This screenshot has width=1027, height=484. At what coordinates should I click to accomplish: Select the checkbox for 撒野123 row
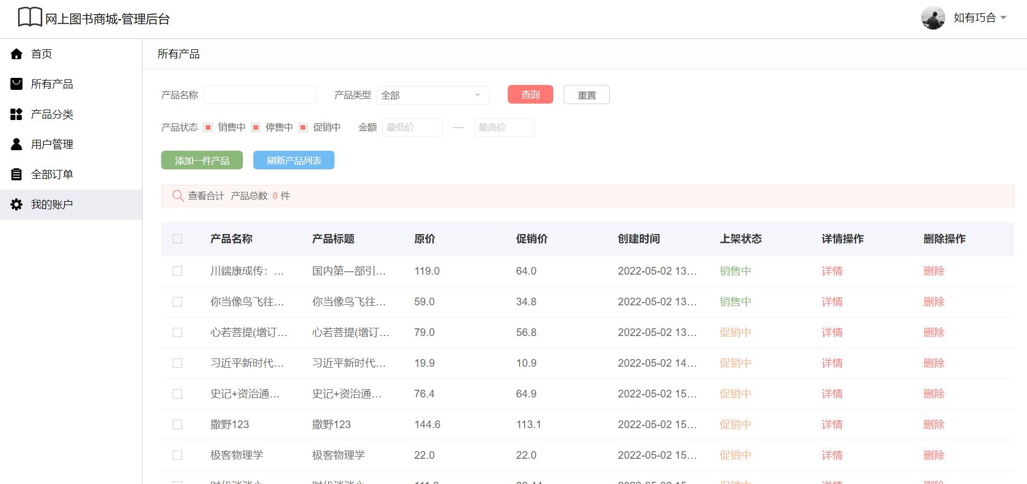point(177,424)
